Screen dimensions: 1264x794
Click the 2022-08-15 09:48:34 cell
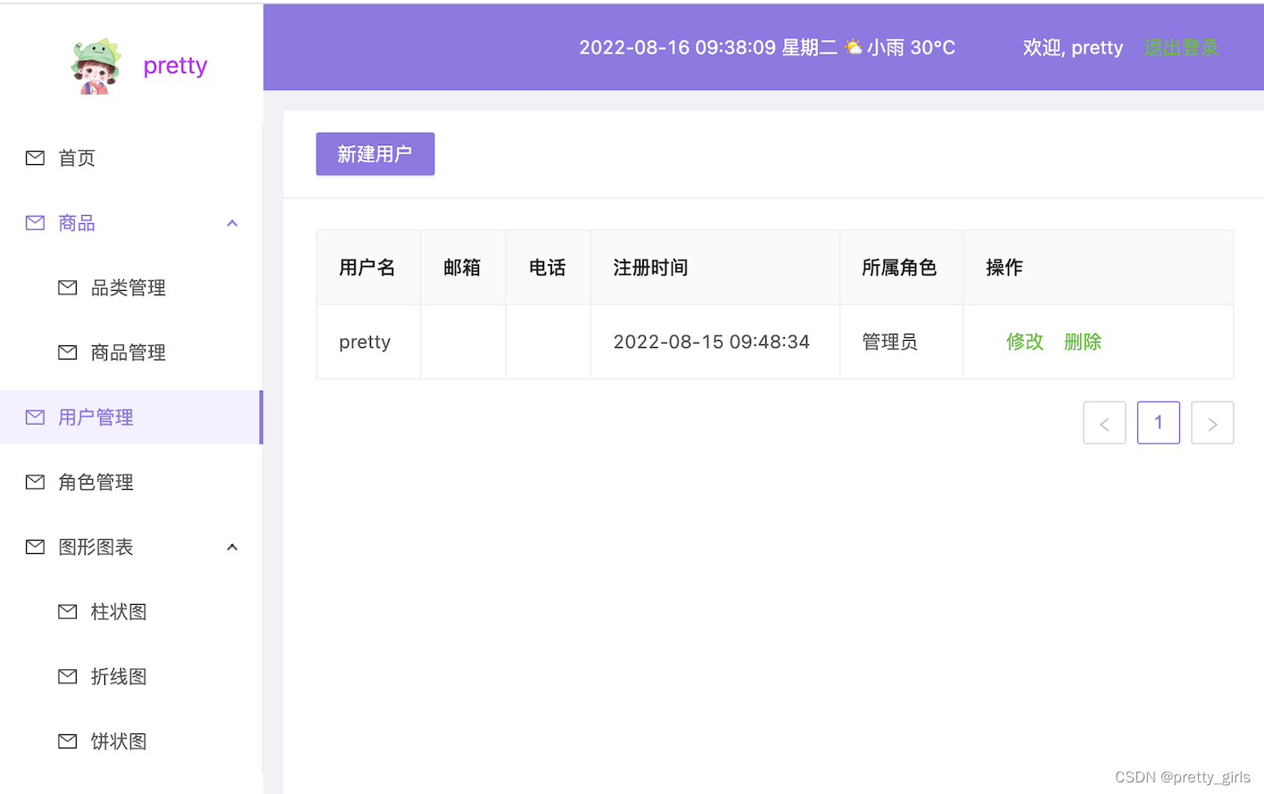tap(715, 342)
